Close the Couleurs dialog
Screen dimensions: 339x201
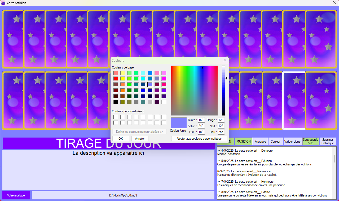coord(225,61)
